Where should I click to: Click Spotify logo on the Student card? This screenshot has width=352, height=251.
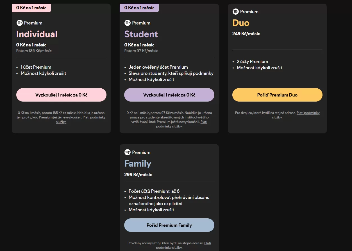(128, 23)
